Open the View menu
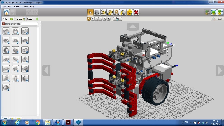The width and height of the screenshot is (224, 126). pyautogui.click(x=26, y=6)
